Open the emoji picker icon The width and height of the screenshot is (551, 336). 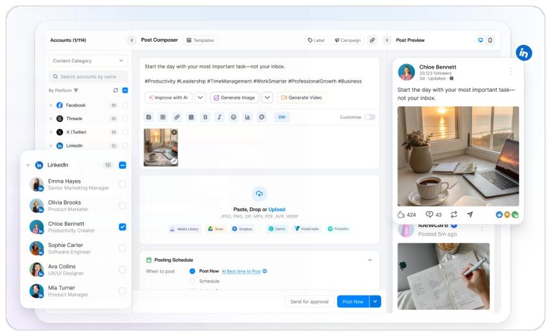click(233, 117)
